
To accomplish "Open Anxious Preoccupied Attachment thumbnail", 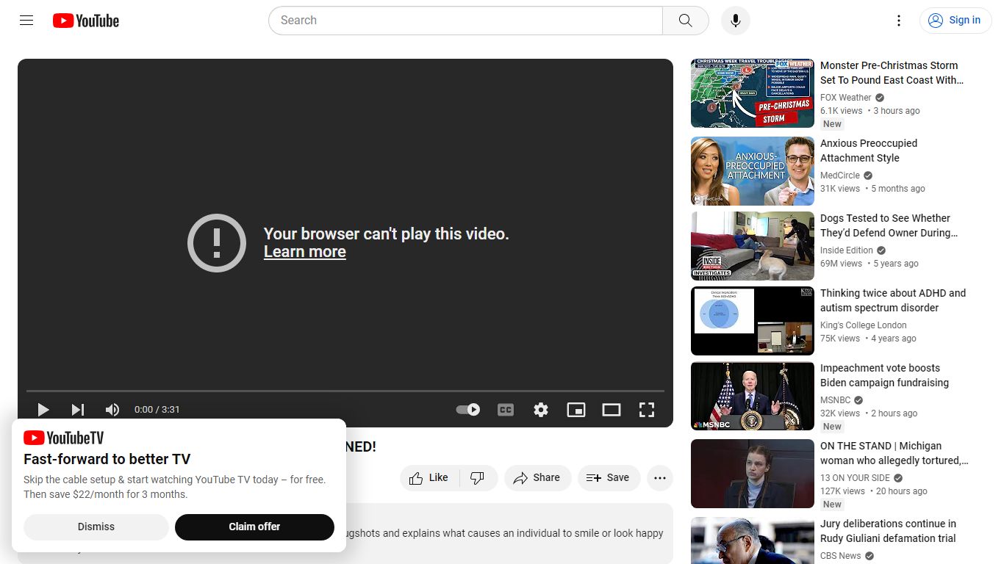I will click(x=753, y=171).
